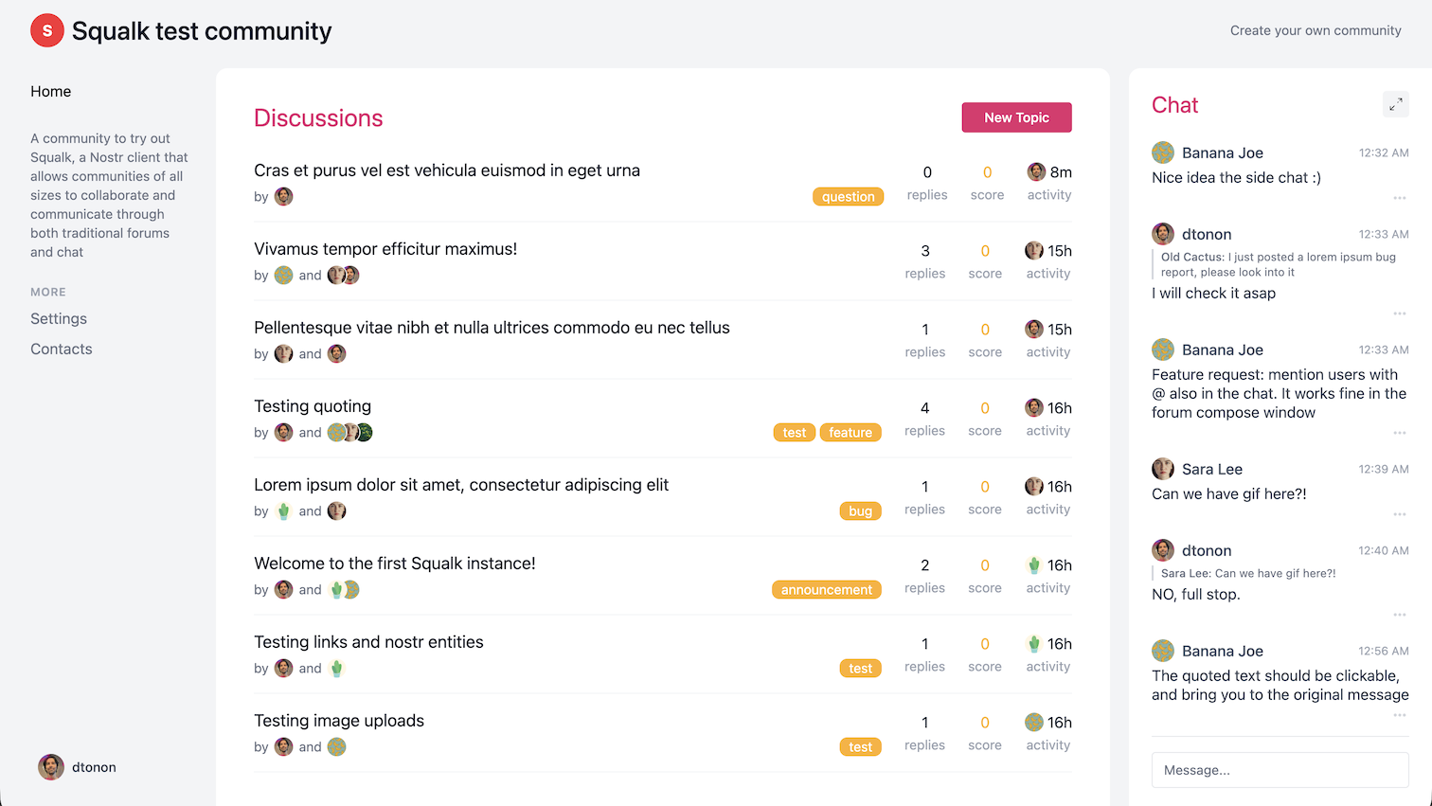This screenshot has width=1432, height=806.
Task: Click the red Squalk logo icon
Action: pos(47,30)
